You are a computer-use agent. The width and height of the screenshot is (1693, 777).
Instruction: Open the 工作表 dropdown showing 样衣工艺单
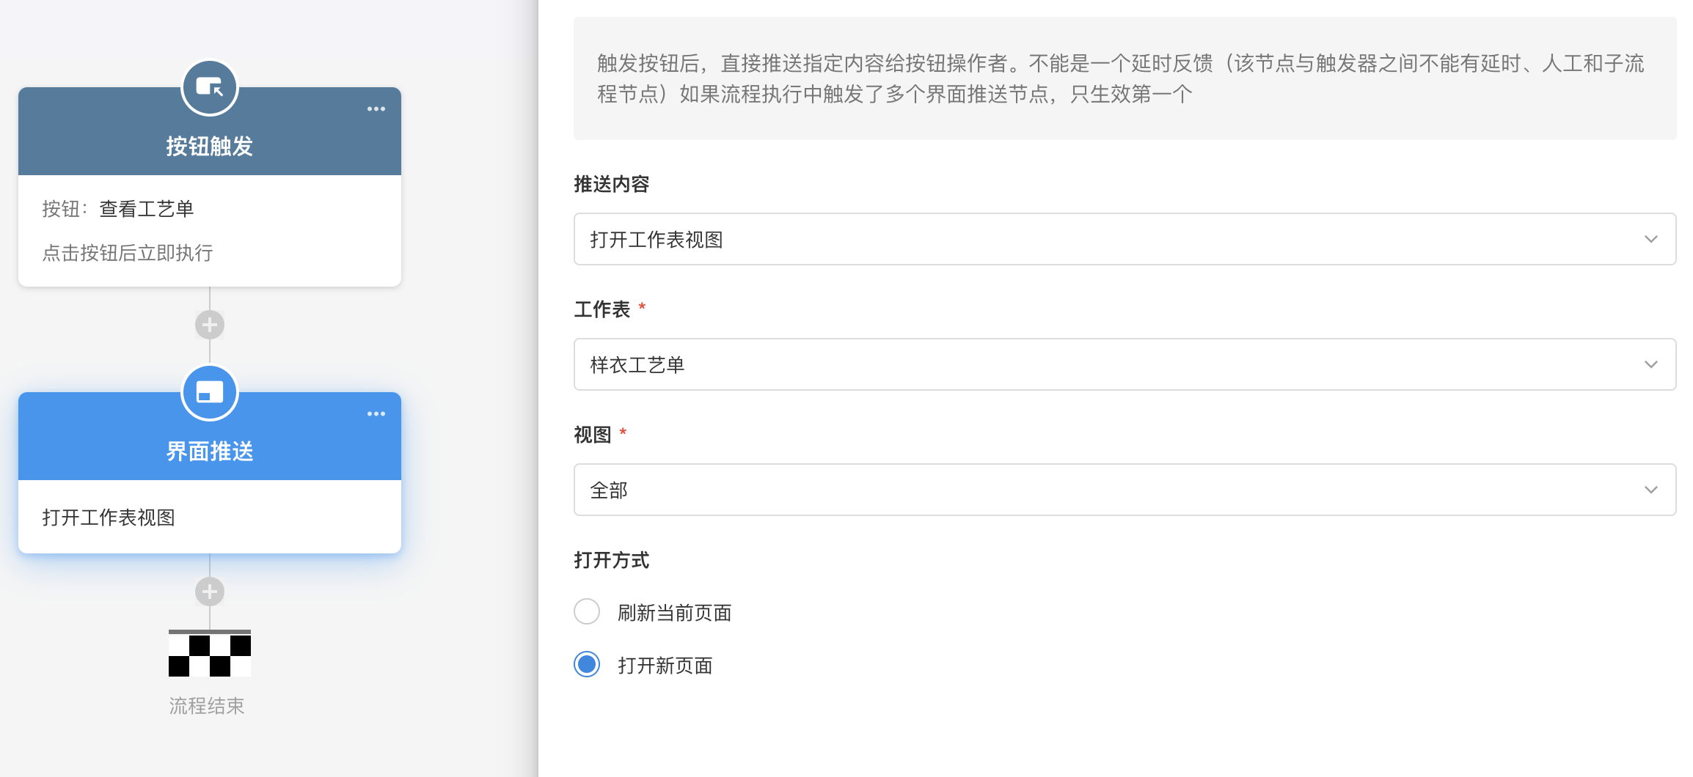(1125, 364)
